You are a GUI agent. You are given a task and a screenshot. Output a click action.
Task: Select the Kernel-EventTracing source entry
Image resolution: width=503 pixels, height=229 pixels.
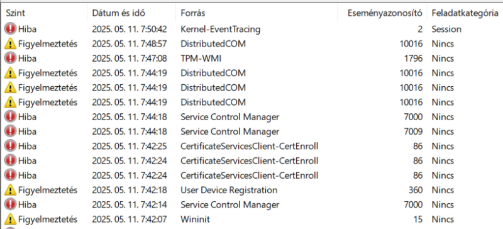click(221, 29)
